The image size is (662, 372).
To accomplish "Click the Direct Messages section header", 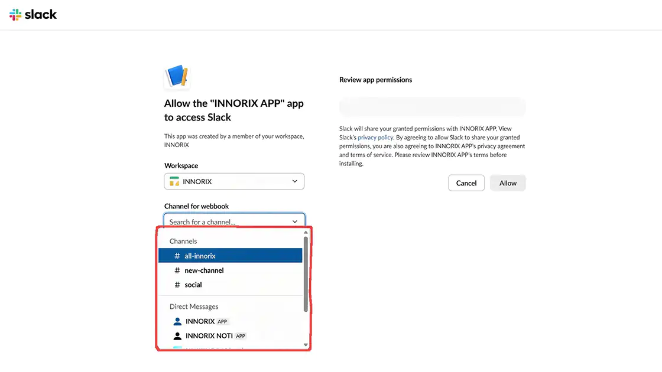I will pyautogui.click(x=194, y=306).
